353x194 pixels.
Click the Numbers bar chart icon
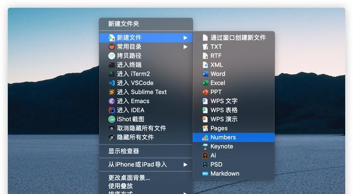pos(205,137)
